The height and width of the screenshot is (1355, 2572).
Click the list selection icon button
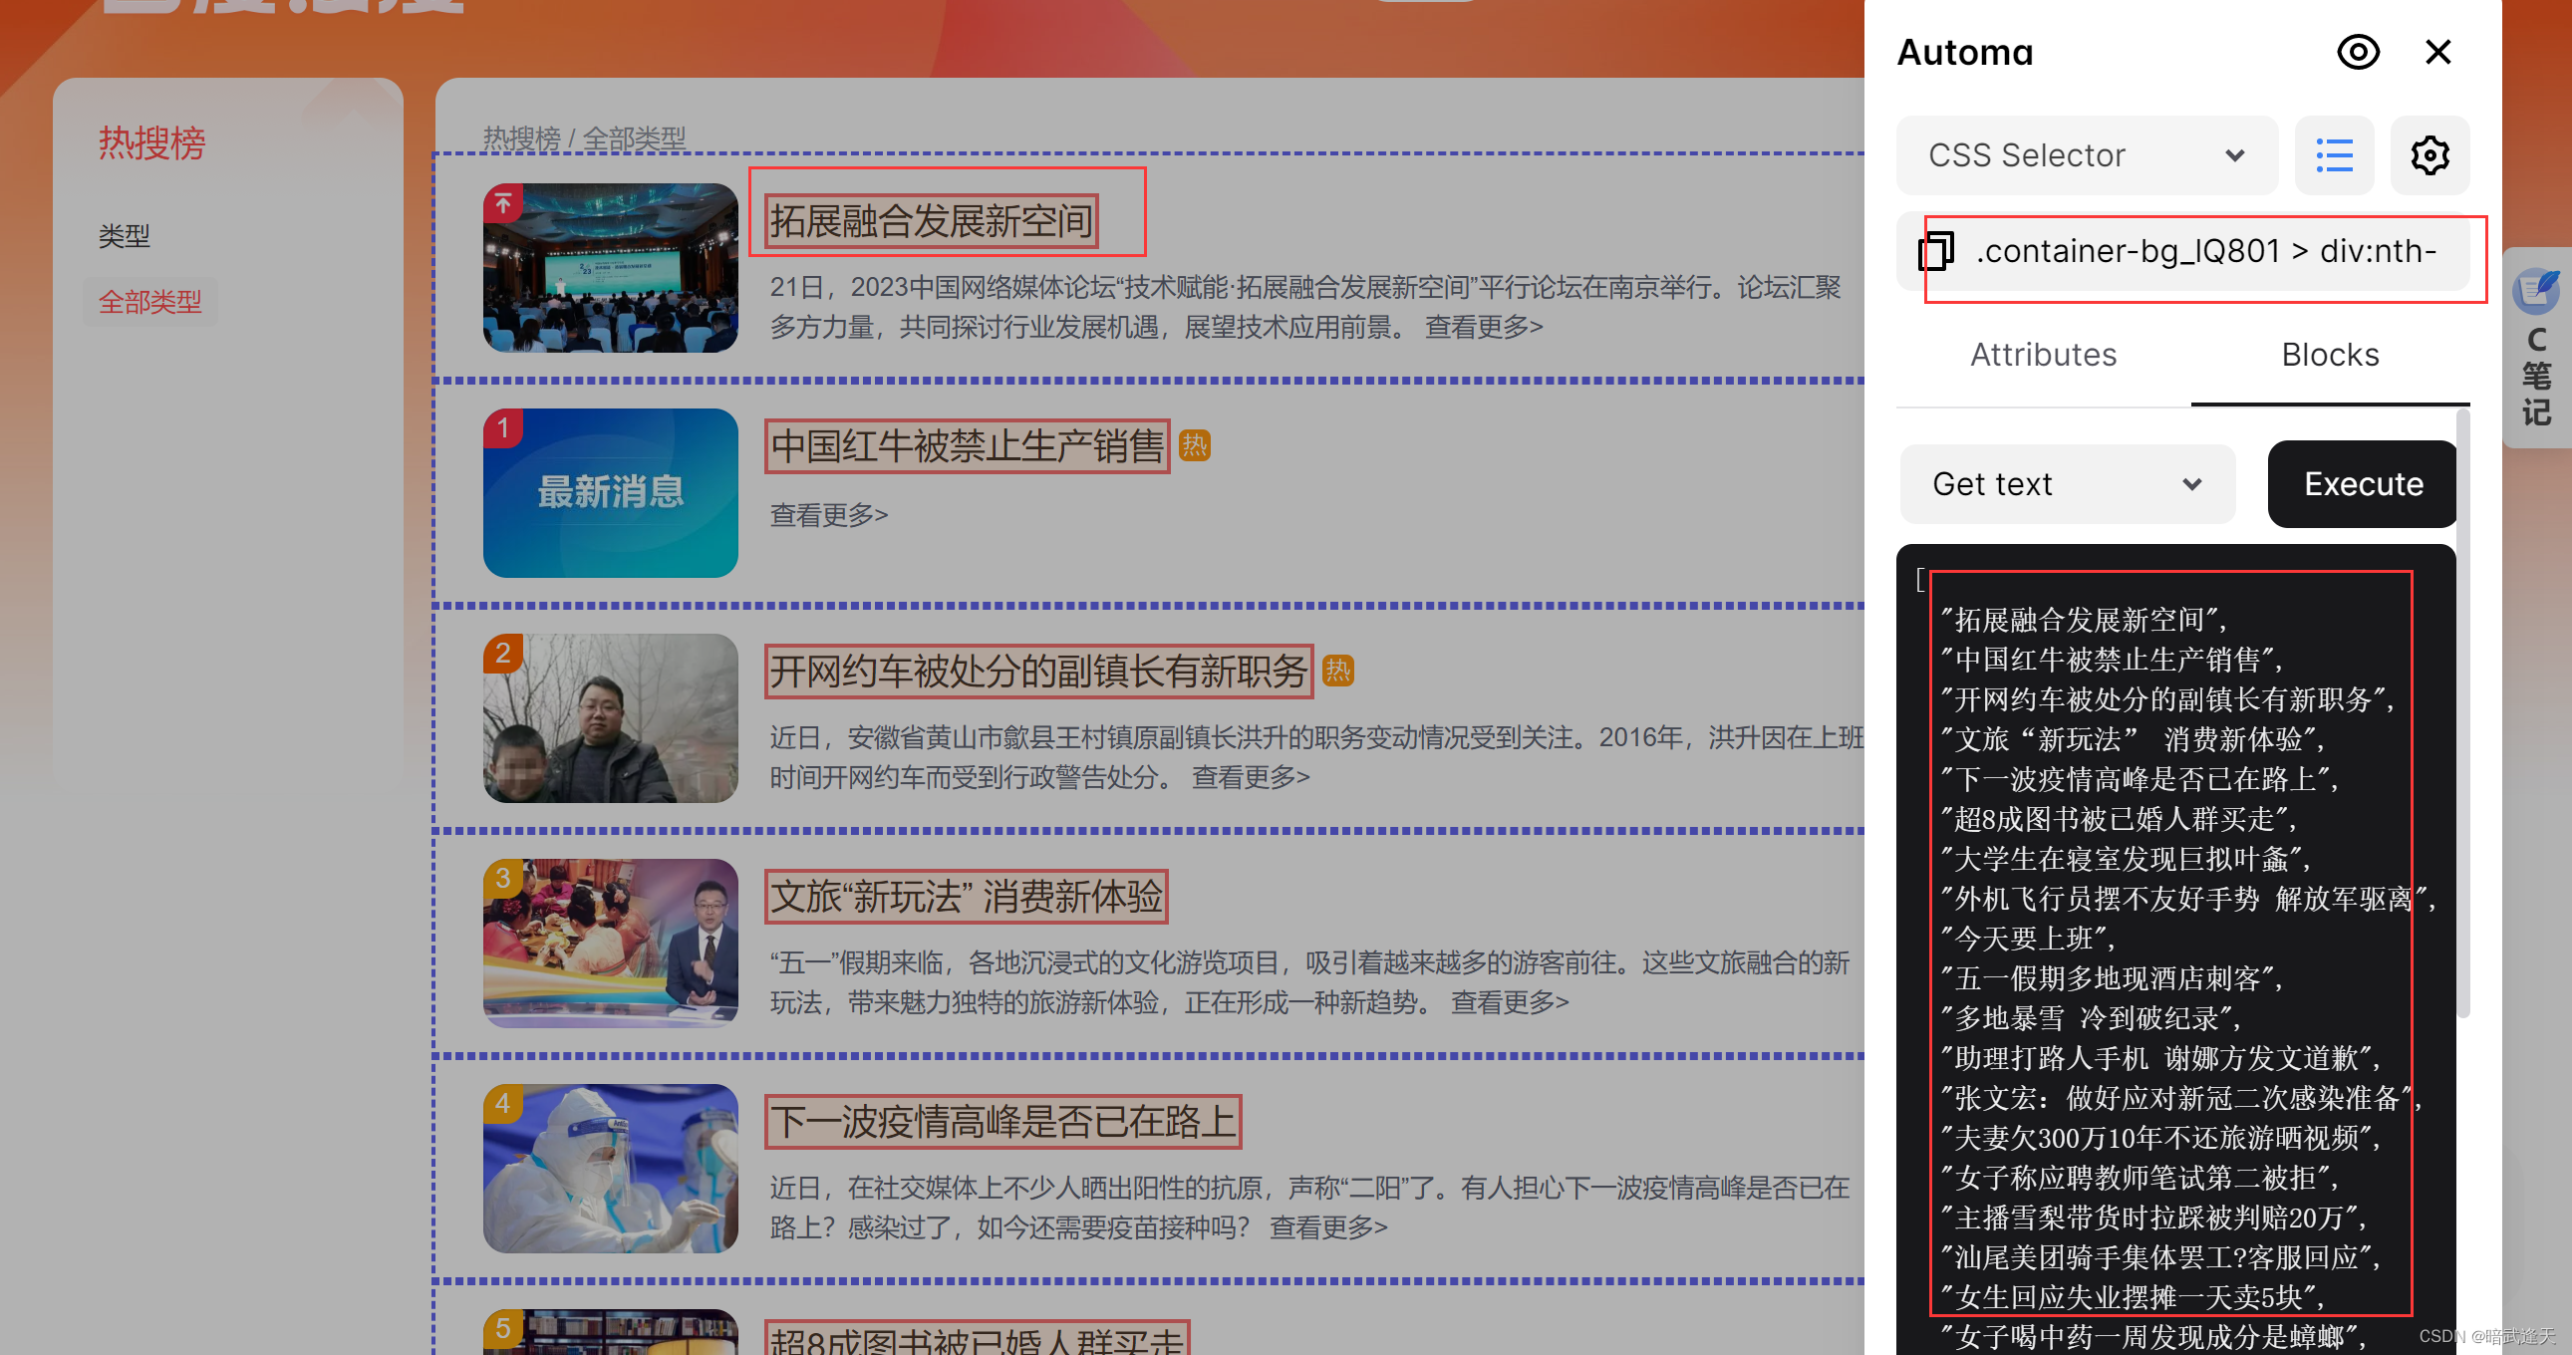coord(2334,155)
